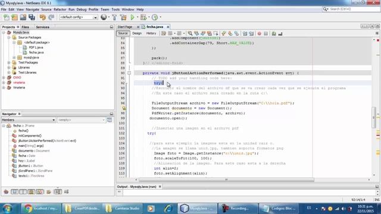
Task: Click the Last Edit icon in the editor toolbar
Action: (164, 33)
